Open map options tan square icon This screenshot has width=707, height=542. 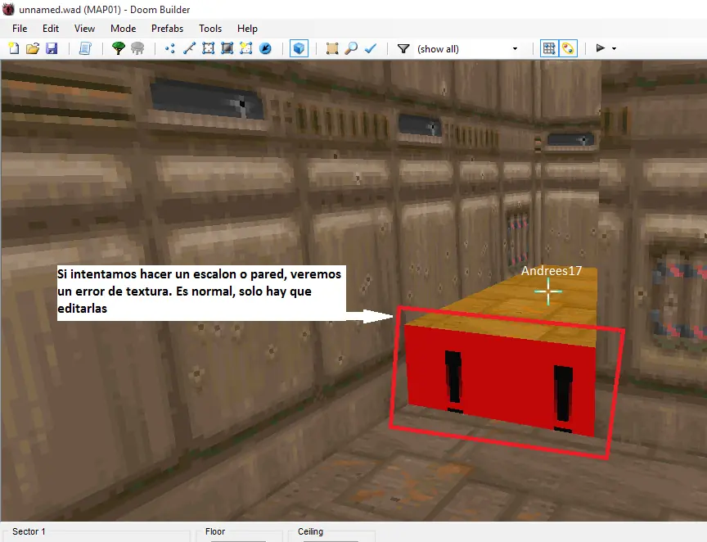point(332,48)
